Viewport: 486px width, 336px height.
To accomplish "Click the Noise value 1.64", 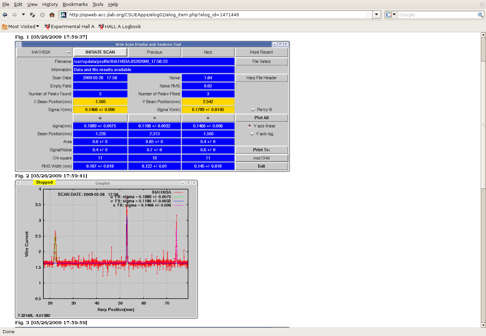I will tap(208, 78).
